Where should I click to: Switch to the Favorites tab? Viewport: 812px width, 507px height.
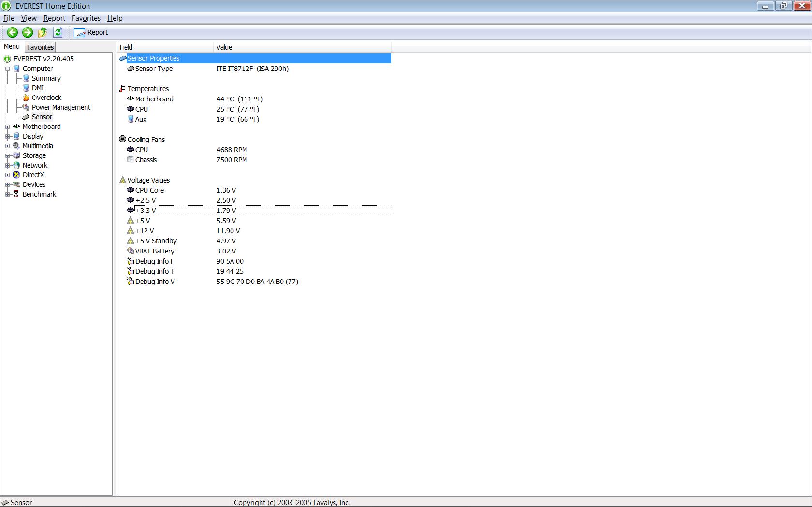tap(40, 47)
